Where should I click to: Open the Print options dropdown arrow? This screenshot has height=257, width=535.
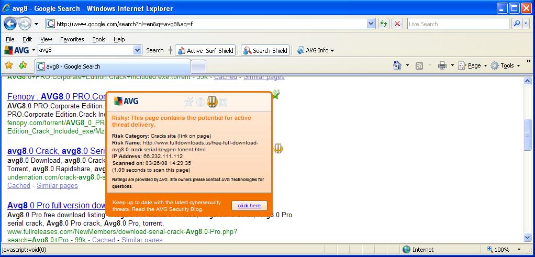pos(452,65)
